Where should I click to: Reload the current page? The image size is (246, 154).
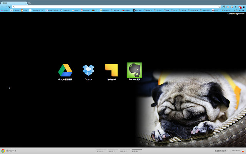pos(9,7)
